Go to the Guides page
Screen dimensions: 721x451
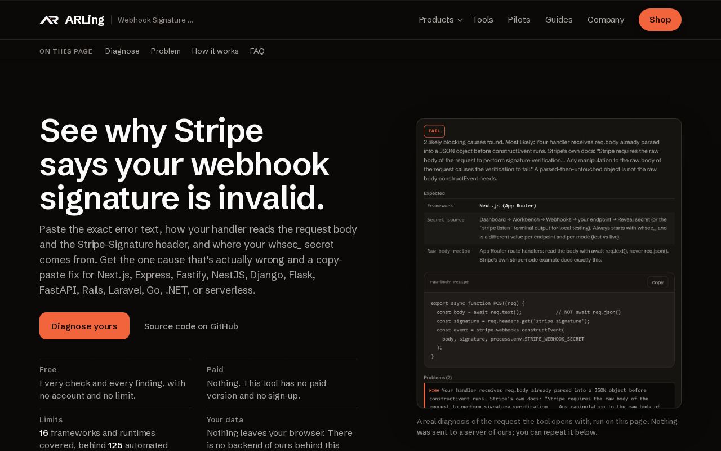559,20
